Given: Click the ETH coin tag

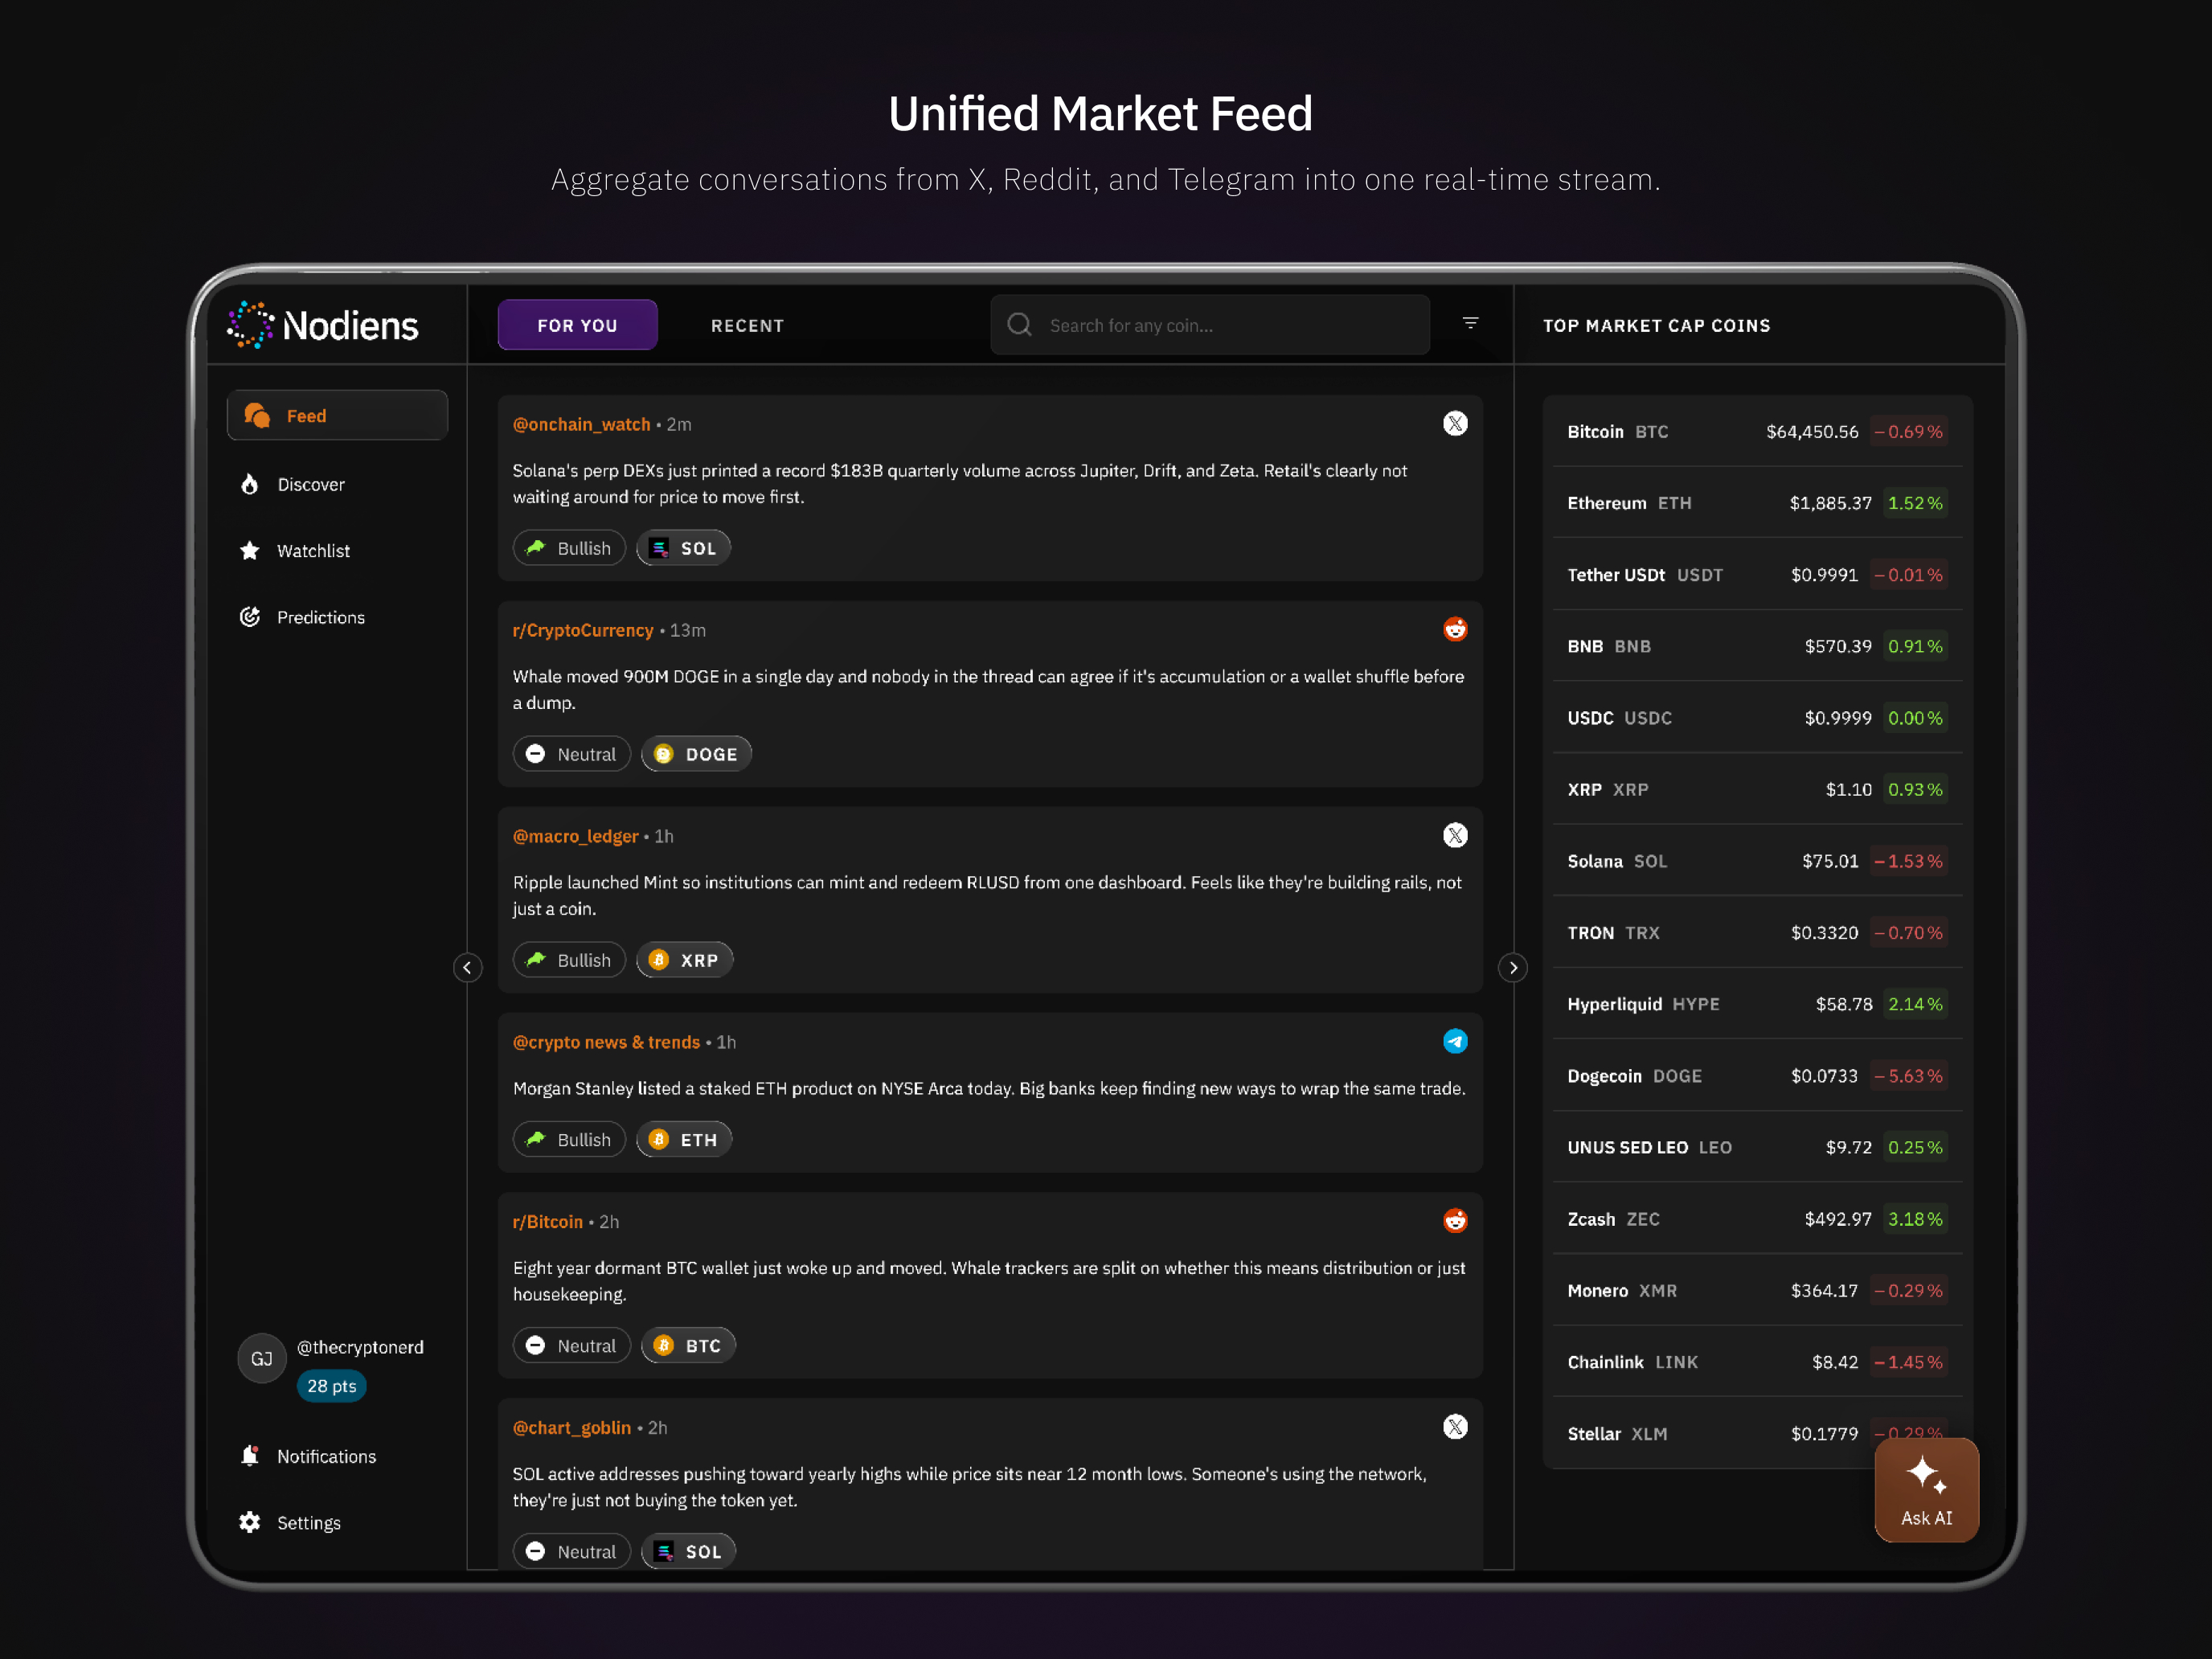Looking at the screenshot, I should [x=684, y=1139].
